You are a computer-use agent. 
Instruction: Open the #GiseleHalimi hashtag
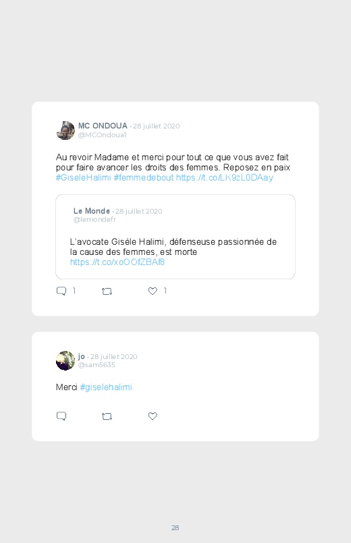click(x=83, y=178)
